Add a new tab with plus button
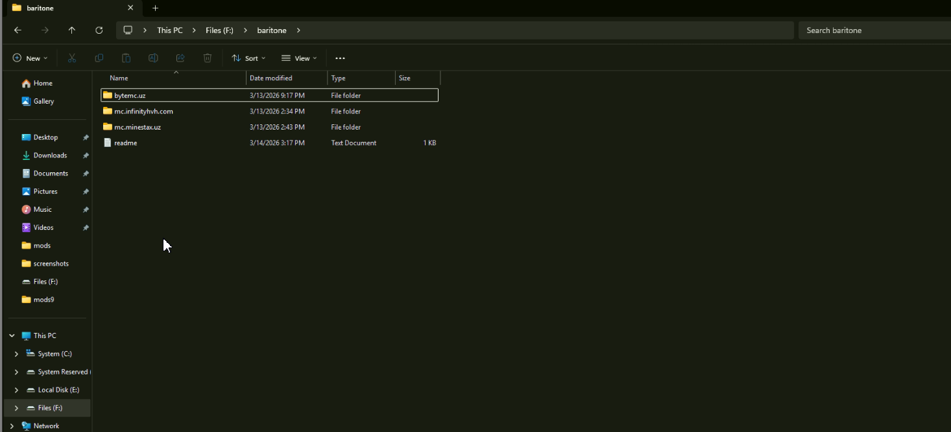The image size is (951, 432). coord(155,8)
